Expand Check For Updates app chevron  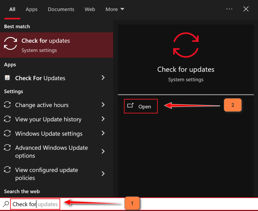click(x=103, y=78)
